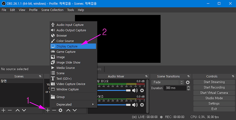The height and width of the screenshot is (120, 236).
Task: Open source properties gear icon
Action: coord(60,110)
